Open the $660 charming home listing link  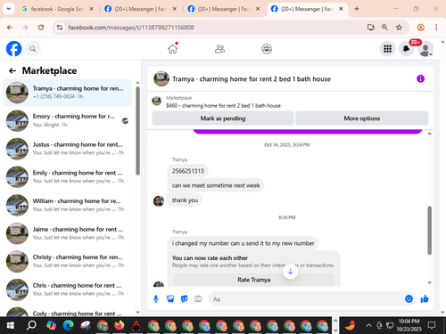(x=223, y=106)
